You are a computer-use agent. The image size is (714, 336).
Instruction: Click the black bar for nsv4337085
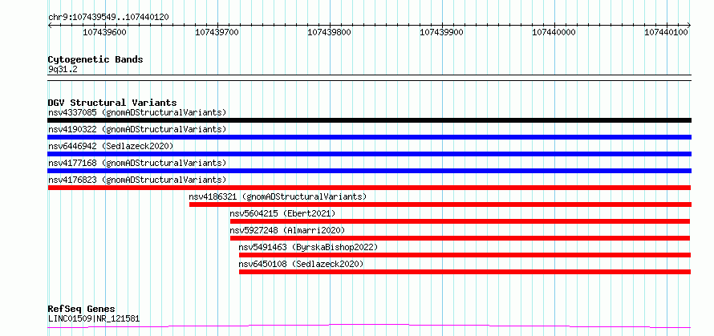click(369, 120)
